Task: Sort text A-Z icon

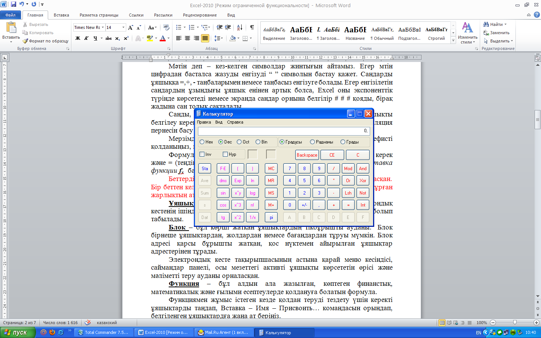Action: point(240,27)
